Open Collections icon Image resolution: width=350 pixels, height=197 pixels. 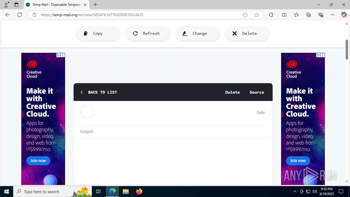(x=308, y=15)
